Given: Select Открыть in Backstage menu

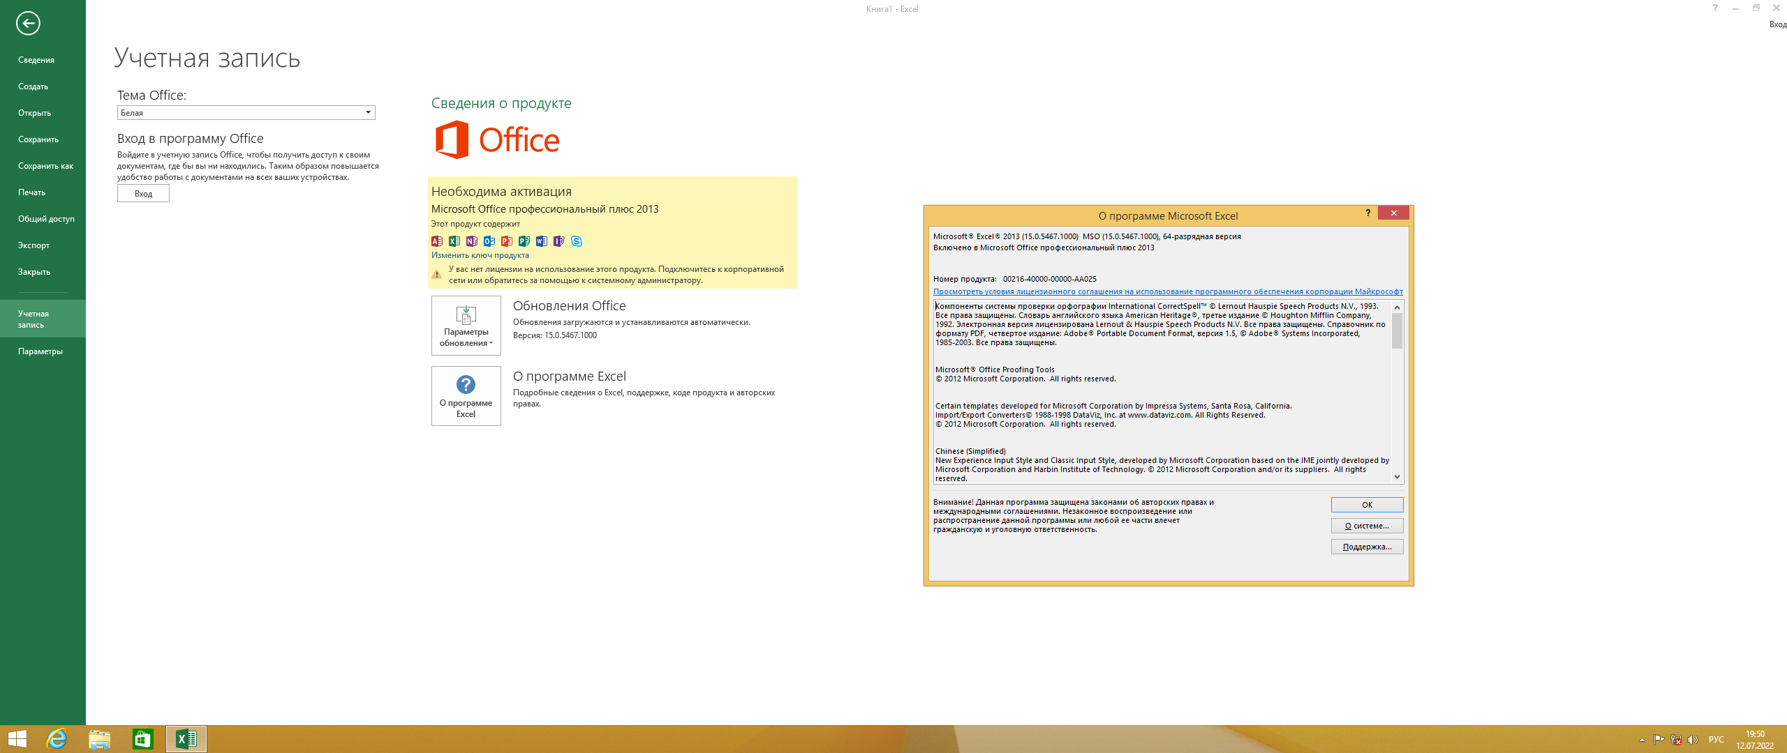Looking at the screenshot, I should (43, 113).
